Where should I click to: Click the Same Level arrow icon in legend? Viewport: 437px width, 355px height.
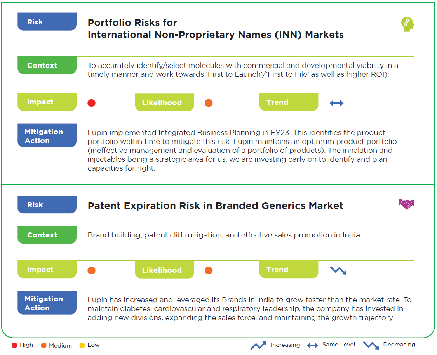[313, 345]
